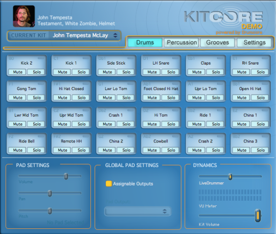Image resolution: width=276 pixels, height=234 pixels.
Task: Mute the Remote HH pad
Action: point(62,150)
